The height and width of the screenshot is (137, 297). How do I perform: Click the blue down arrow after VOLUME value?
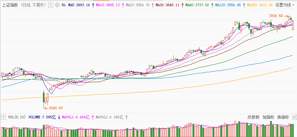59,117
